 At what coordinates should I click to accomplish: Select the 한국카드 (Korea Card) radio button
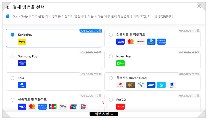click(x=111, y=78)
